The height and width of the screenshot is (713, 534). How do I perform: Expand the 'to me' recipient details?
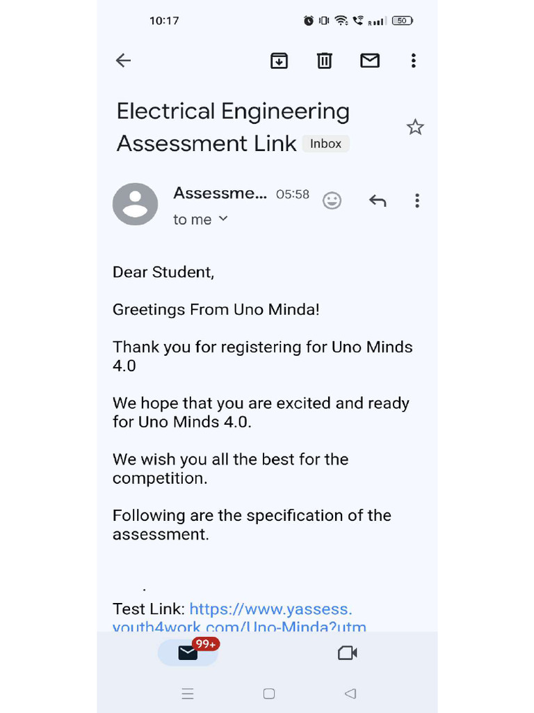(x=223, y=219)
